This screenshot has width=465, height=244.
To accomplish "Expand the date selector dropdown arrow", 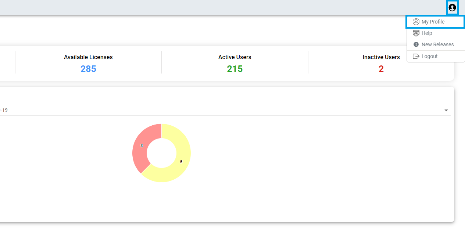I will pos(446,110).
